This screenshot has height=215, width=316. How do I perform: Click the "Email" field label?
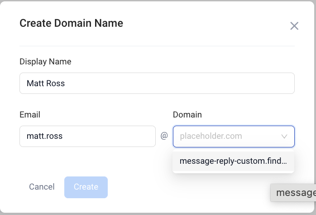(x=30, y=115)
